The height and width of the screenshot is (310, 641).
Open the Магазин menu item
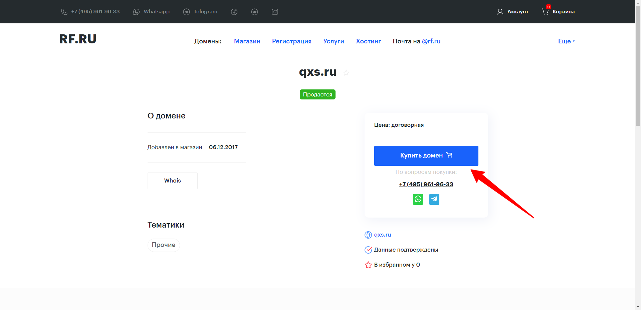pyautogui.click(x=247, y=41)
